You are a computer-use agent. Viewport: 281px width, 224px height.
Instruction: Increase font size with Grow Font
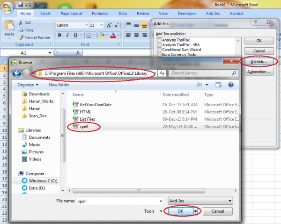tap(109, 25)
